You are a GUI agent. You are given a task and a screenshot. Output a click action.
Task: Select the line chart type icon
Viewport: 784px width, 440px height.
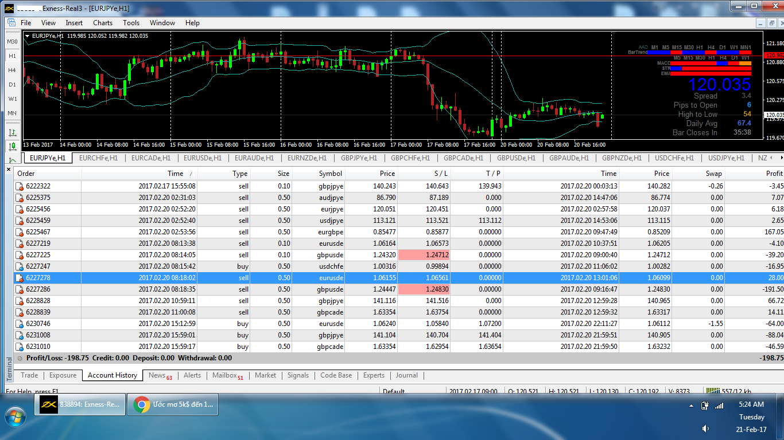tap(12, 160)
